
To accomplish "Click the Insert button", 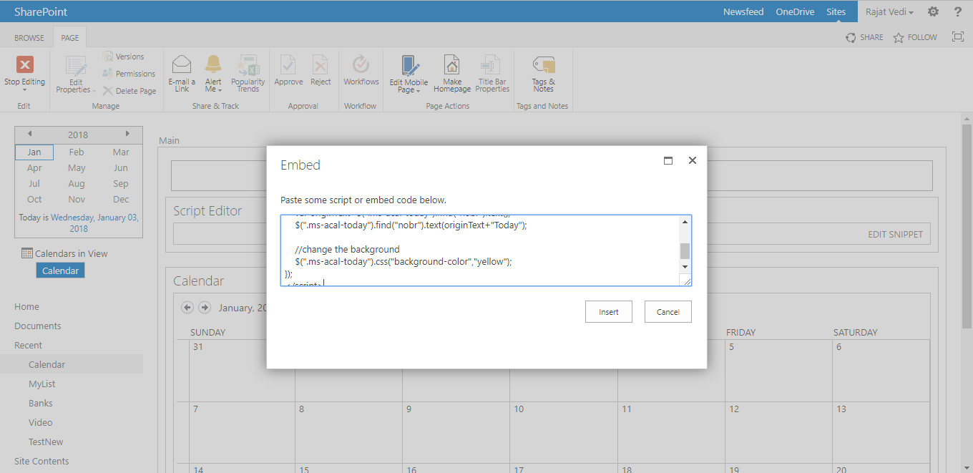I will [609, 312].
